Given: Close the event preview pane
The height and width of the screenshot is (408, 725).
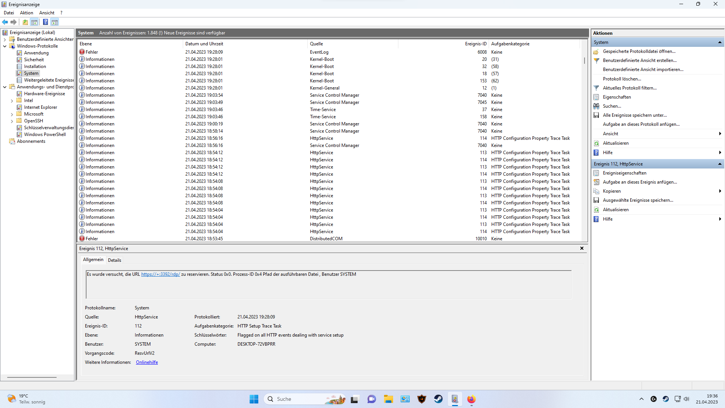Looking at the screenshot, I should [x=582, y=248].
